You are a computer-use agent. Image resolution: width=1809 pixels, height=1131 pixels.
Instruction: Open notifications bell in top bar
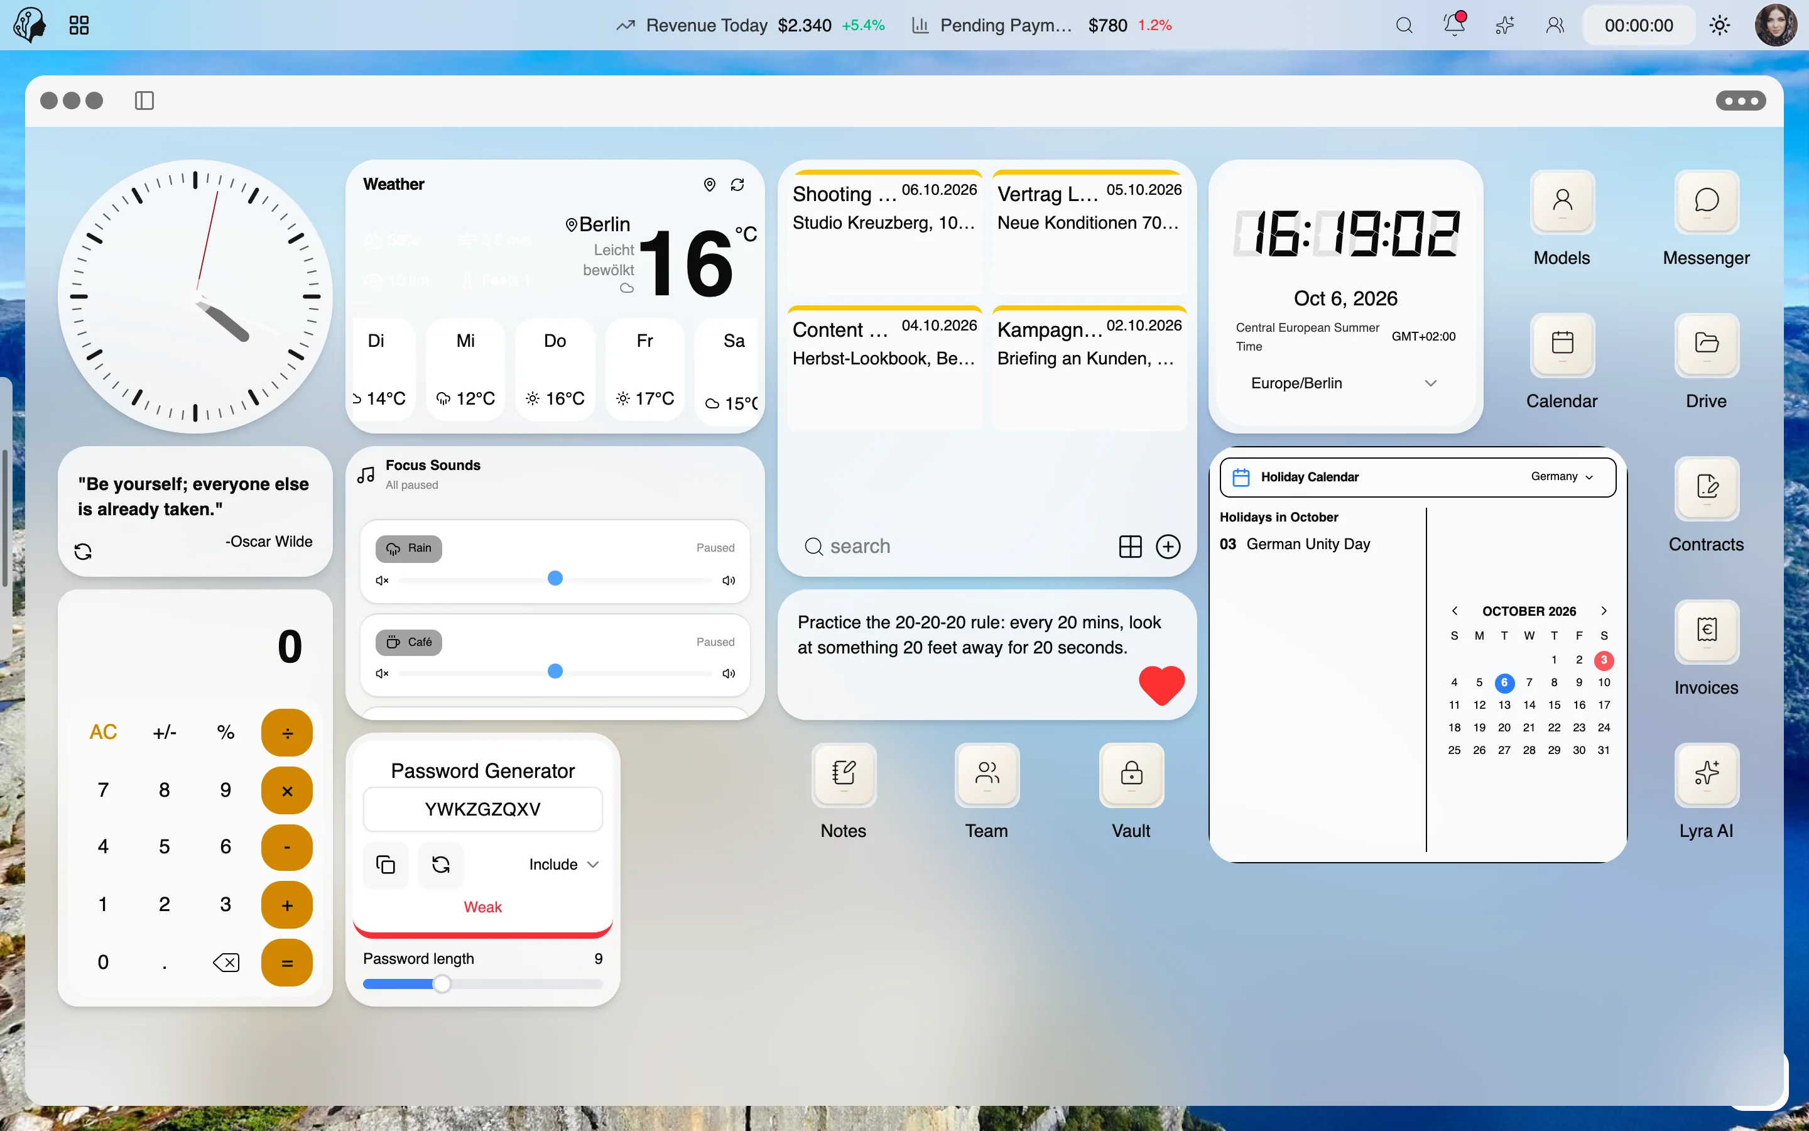[1454, 25]
